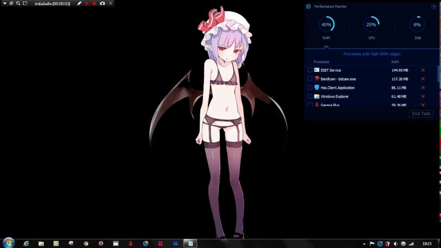Click the magnifier icon in the recording bar

[x=18, y=3]
